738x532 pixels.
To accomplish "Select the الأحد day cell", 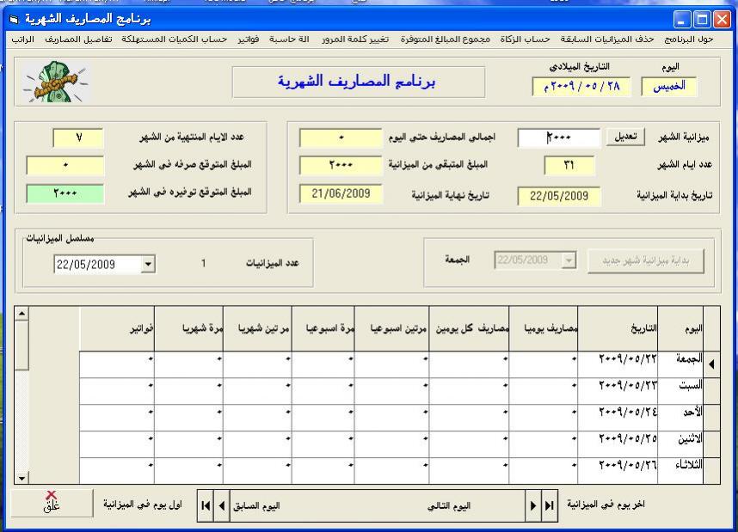I will [x=680, y=418].
